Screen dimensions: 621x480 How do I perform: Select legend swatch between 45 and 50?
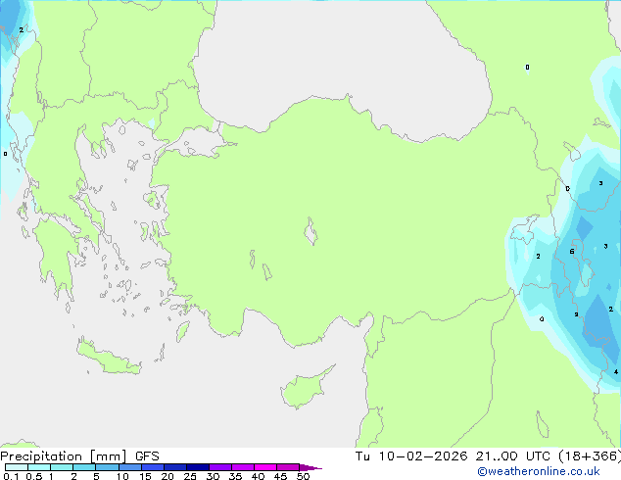(x=288, y=467)
